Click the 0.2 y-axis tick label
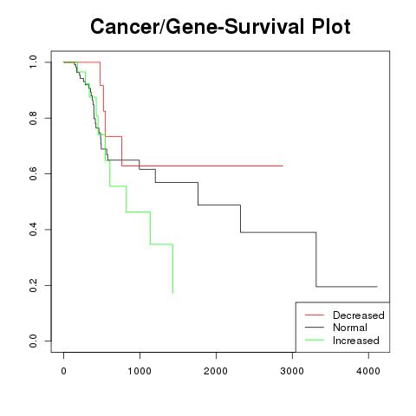Viewport: 416px width, 416px height. pos(33,285)
